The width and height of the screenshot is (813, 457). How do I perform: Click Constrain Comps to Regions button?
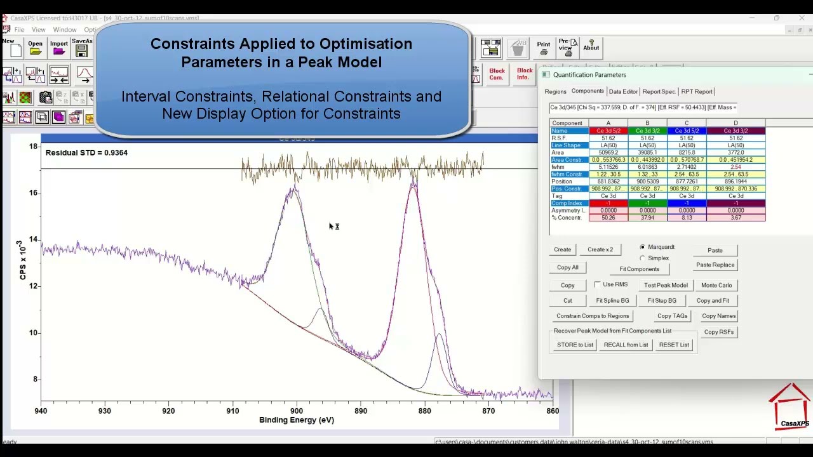593,315
